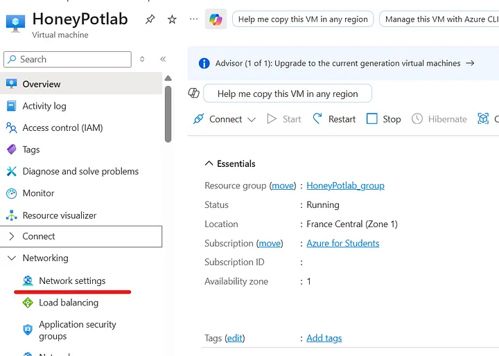
Task: Click the Copilot suggestion icon beside the chip
Action: [193, 94]
